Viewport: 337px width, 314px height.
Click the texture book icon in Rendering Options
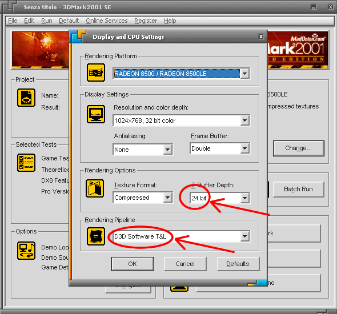point(95,188)
